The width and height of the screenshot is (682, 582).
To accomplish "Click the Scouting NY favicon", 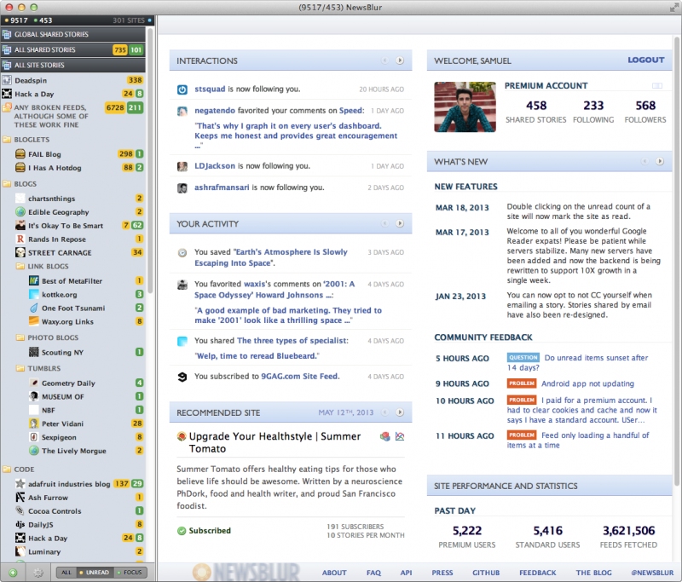I will coord(33,352).
